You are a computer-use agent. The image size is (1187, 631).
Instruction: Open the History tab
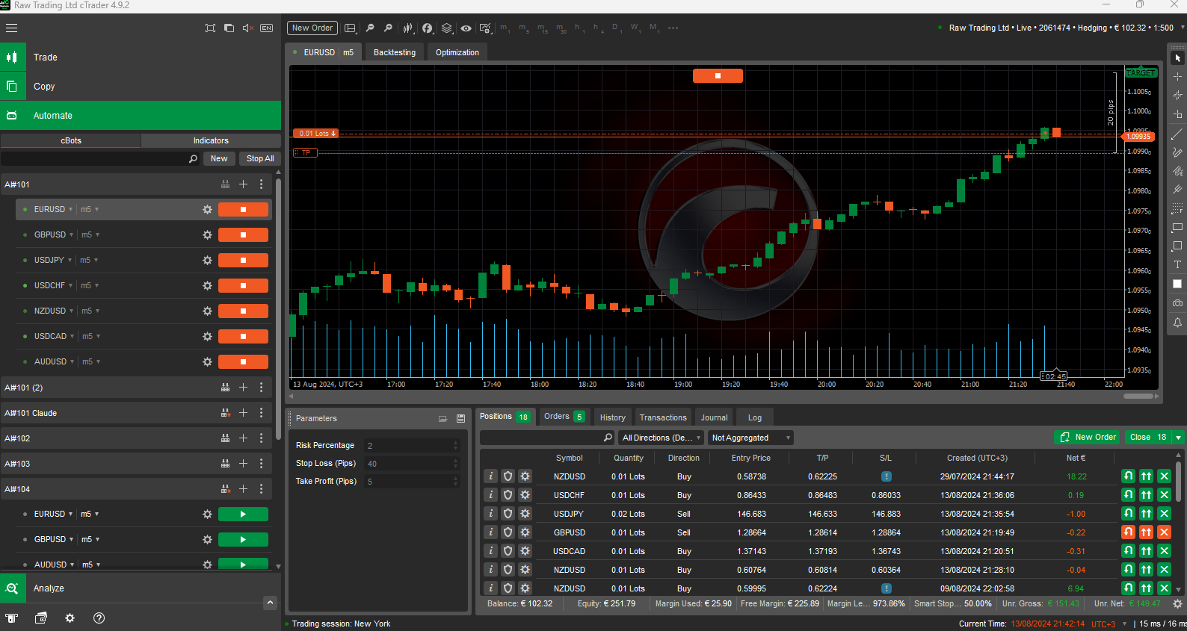tap(612, 417)
